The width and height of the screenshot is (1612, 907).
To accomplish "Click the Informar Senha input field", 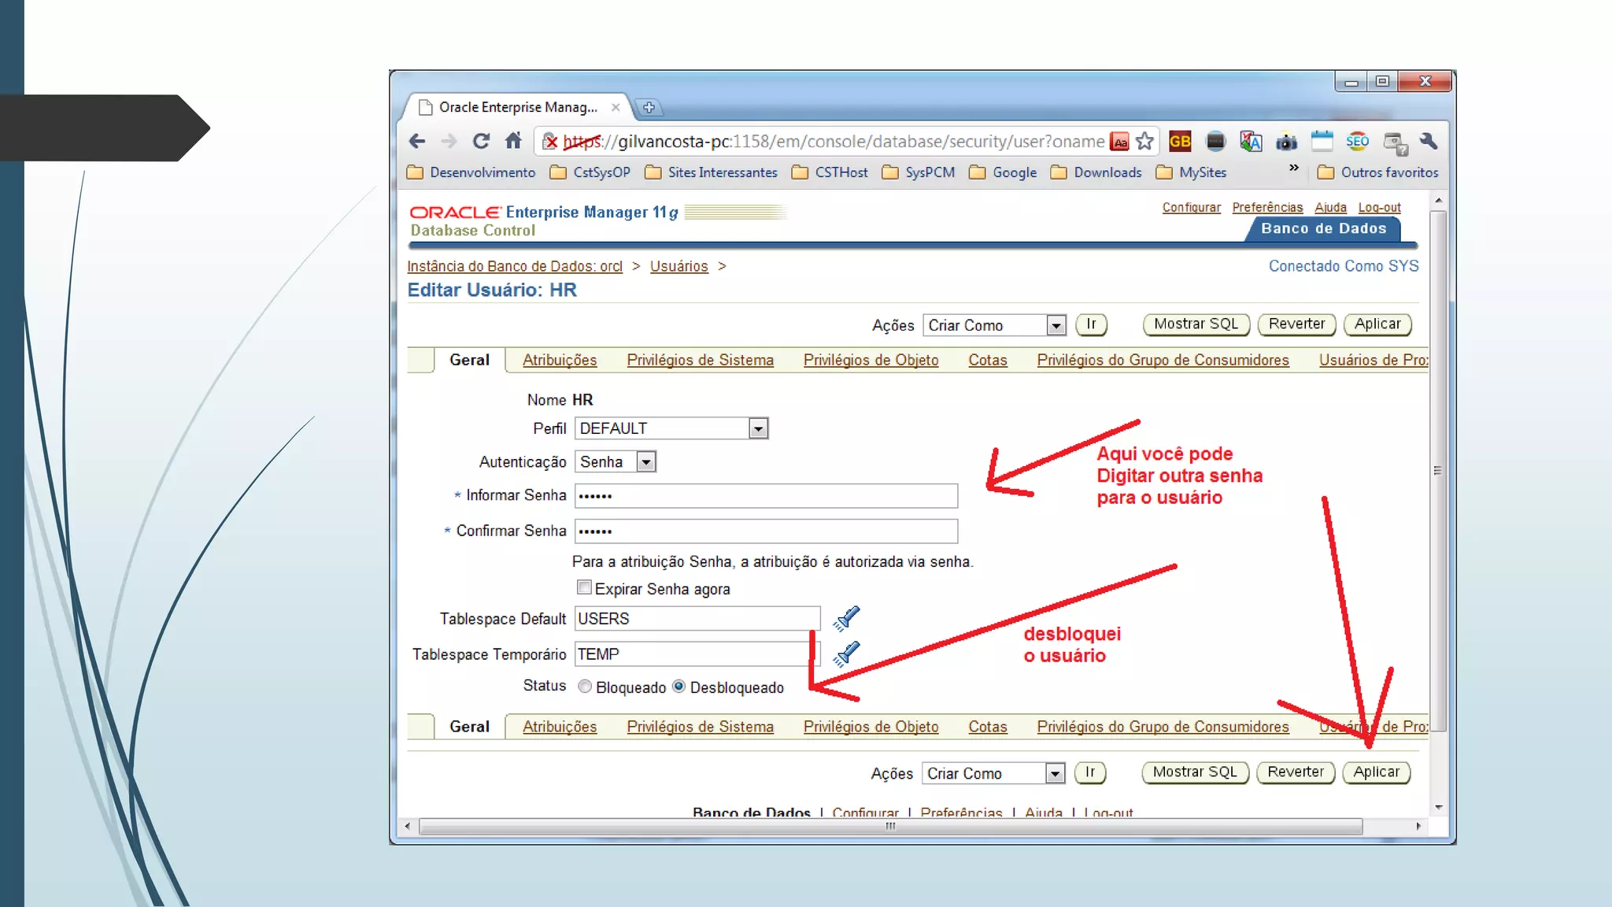I will pos(765,496).
